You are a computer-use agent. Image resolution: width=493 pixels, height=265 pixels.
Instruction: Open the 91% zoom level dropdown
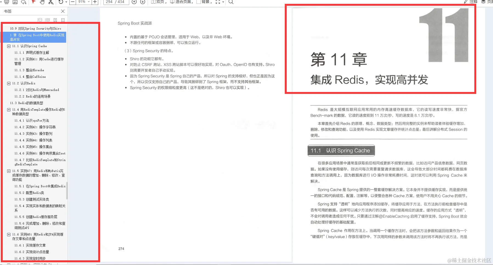pyautogui.click(x=89, y=2)
